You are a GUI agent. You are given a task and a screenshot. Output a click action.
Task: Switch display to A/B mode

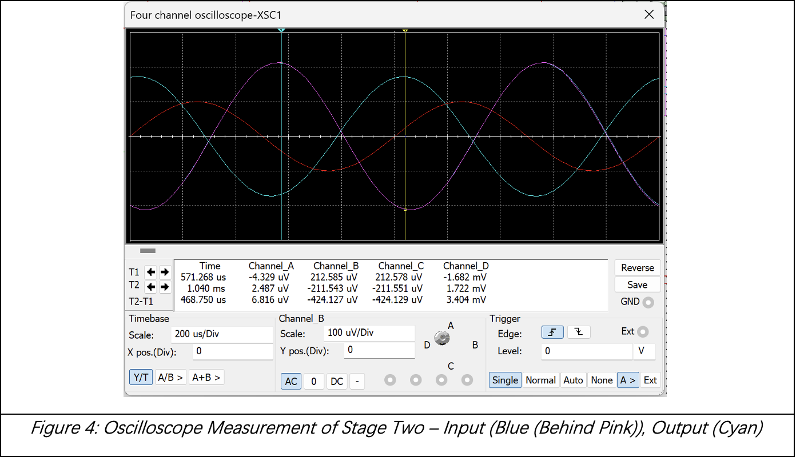(170, 377)
